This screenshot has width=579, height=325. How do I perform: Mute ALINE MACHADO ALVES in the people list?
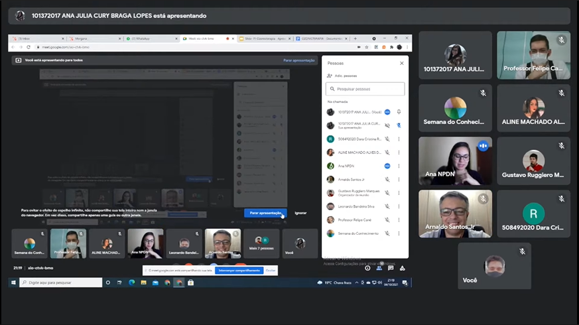[388, 153]
